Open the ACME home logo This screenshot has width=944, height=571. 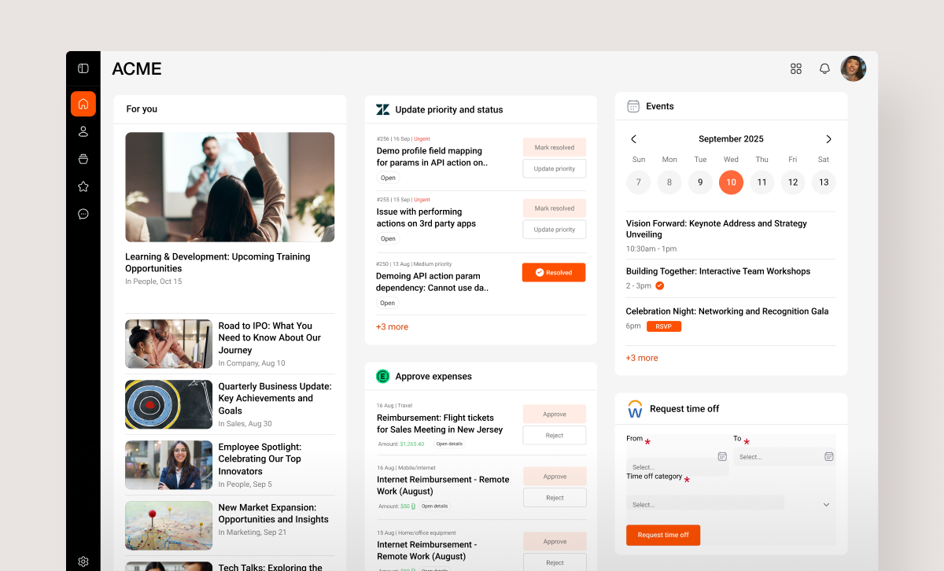[x=137, y=69]
